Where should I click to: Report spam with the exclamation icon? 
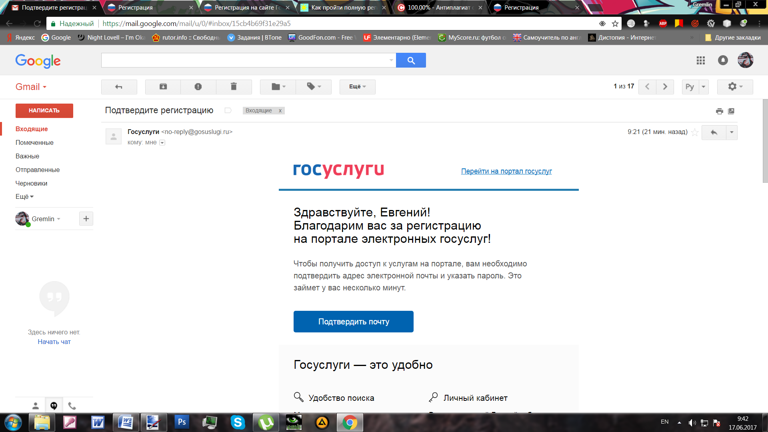tap(198, 87)
